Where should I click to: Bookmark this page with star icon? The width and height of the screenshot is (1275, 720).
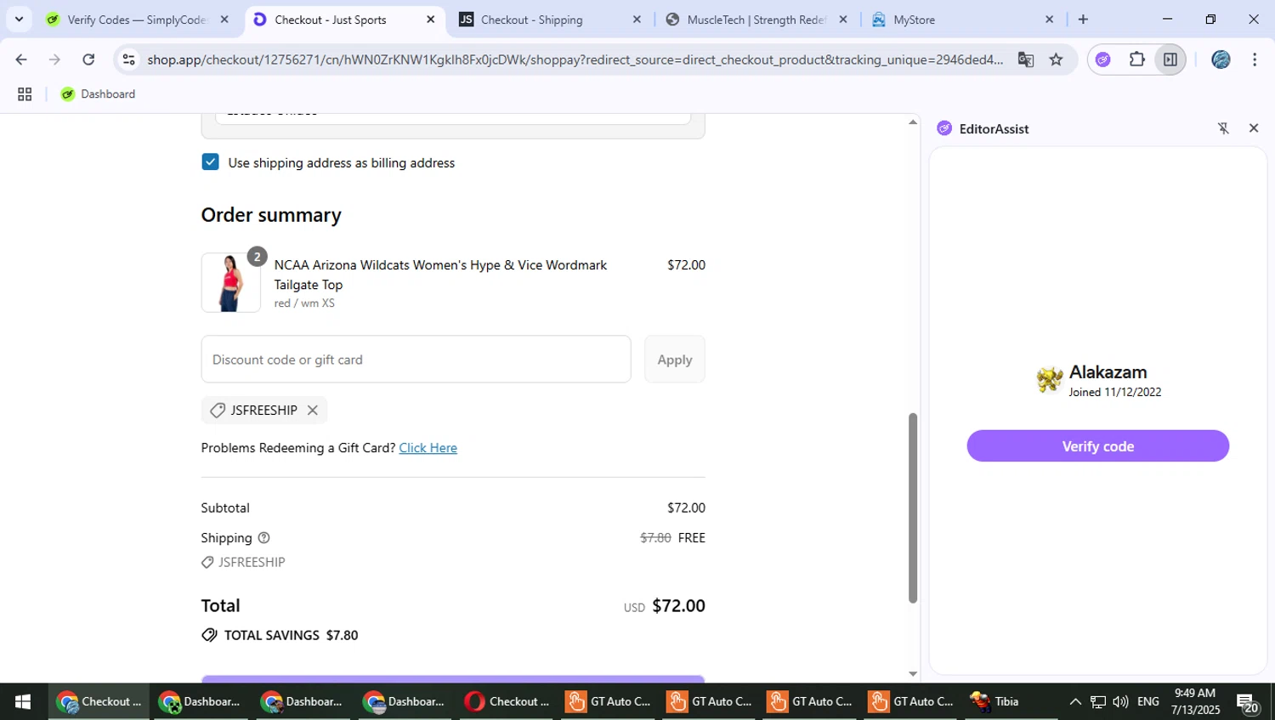point(1056,60)
